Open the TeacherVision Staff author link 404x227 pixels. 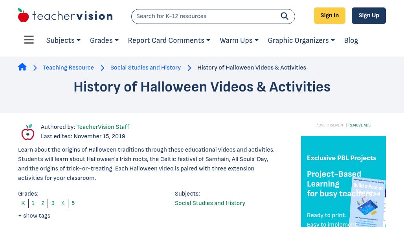(x=103, y=127)
